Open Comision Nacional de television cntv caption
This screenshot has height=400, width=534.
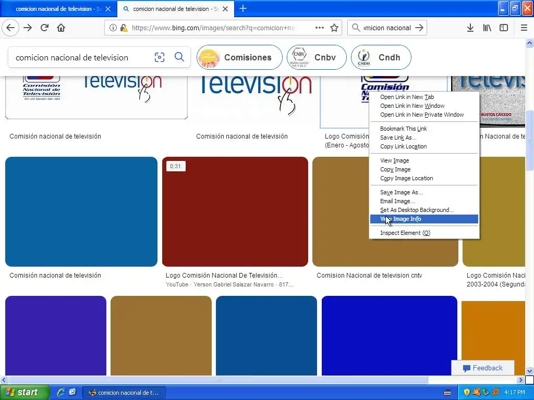[x=369, y=276]
